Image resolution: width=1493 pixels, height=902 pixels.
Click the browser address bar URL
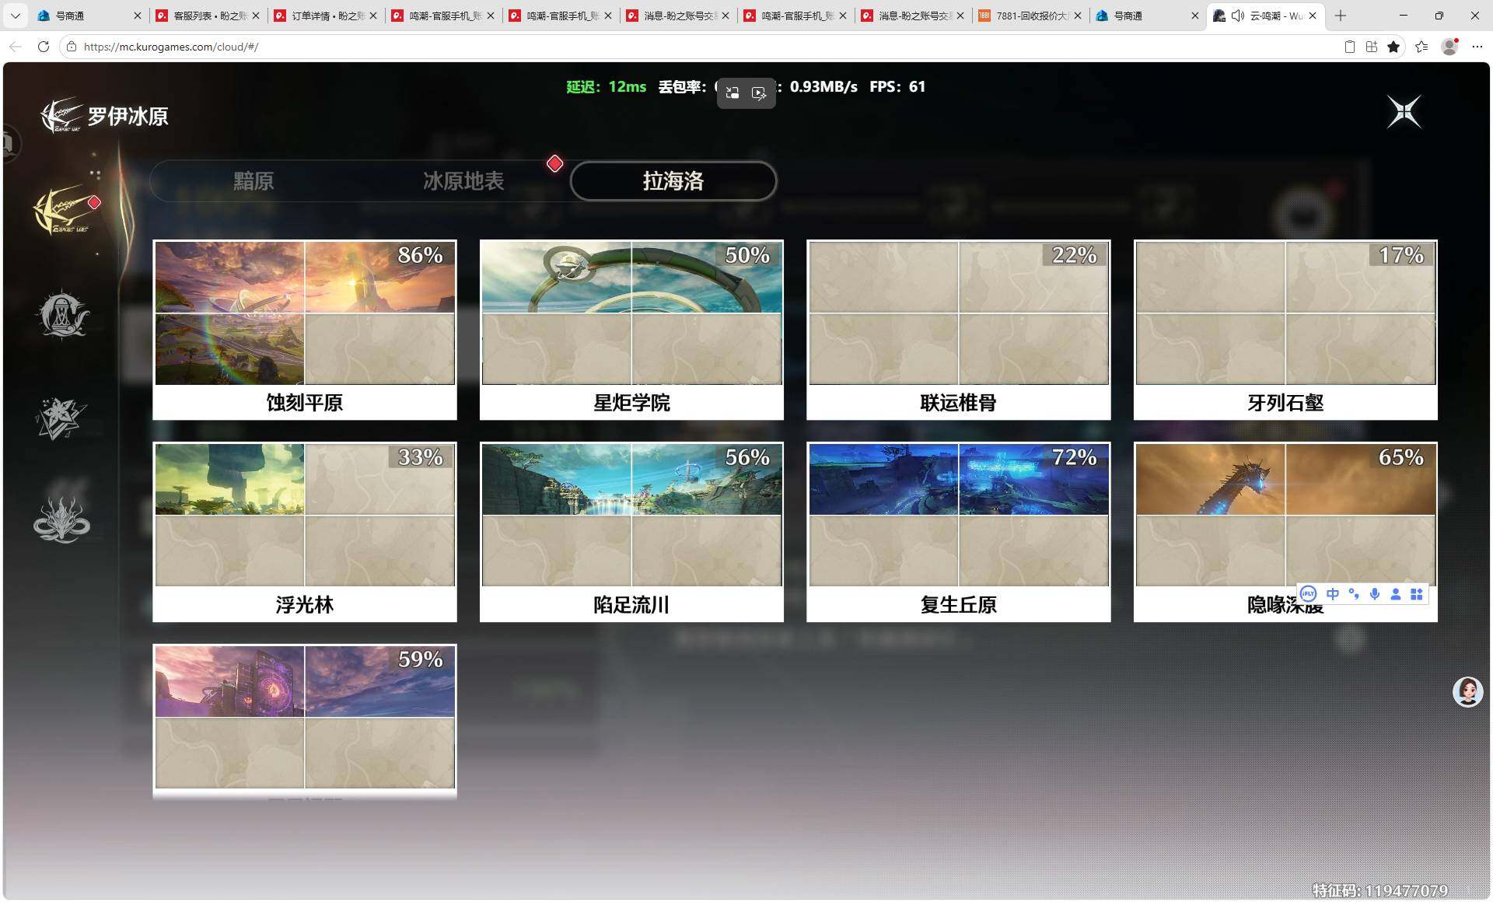coord(171,47)
